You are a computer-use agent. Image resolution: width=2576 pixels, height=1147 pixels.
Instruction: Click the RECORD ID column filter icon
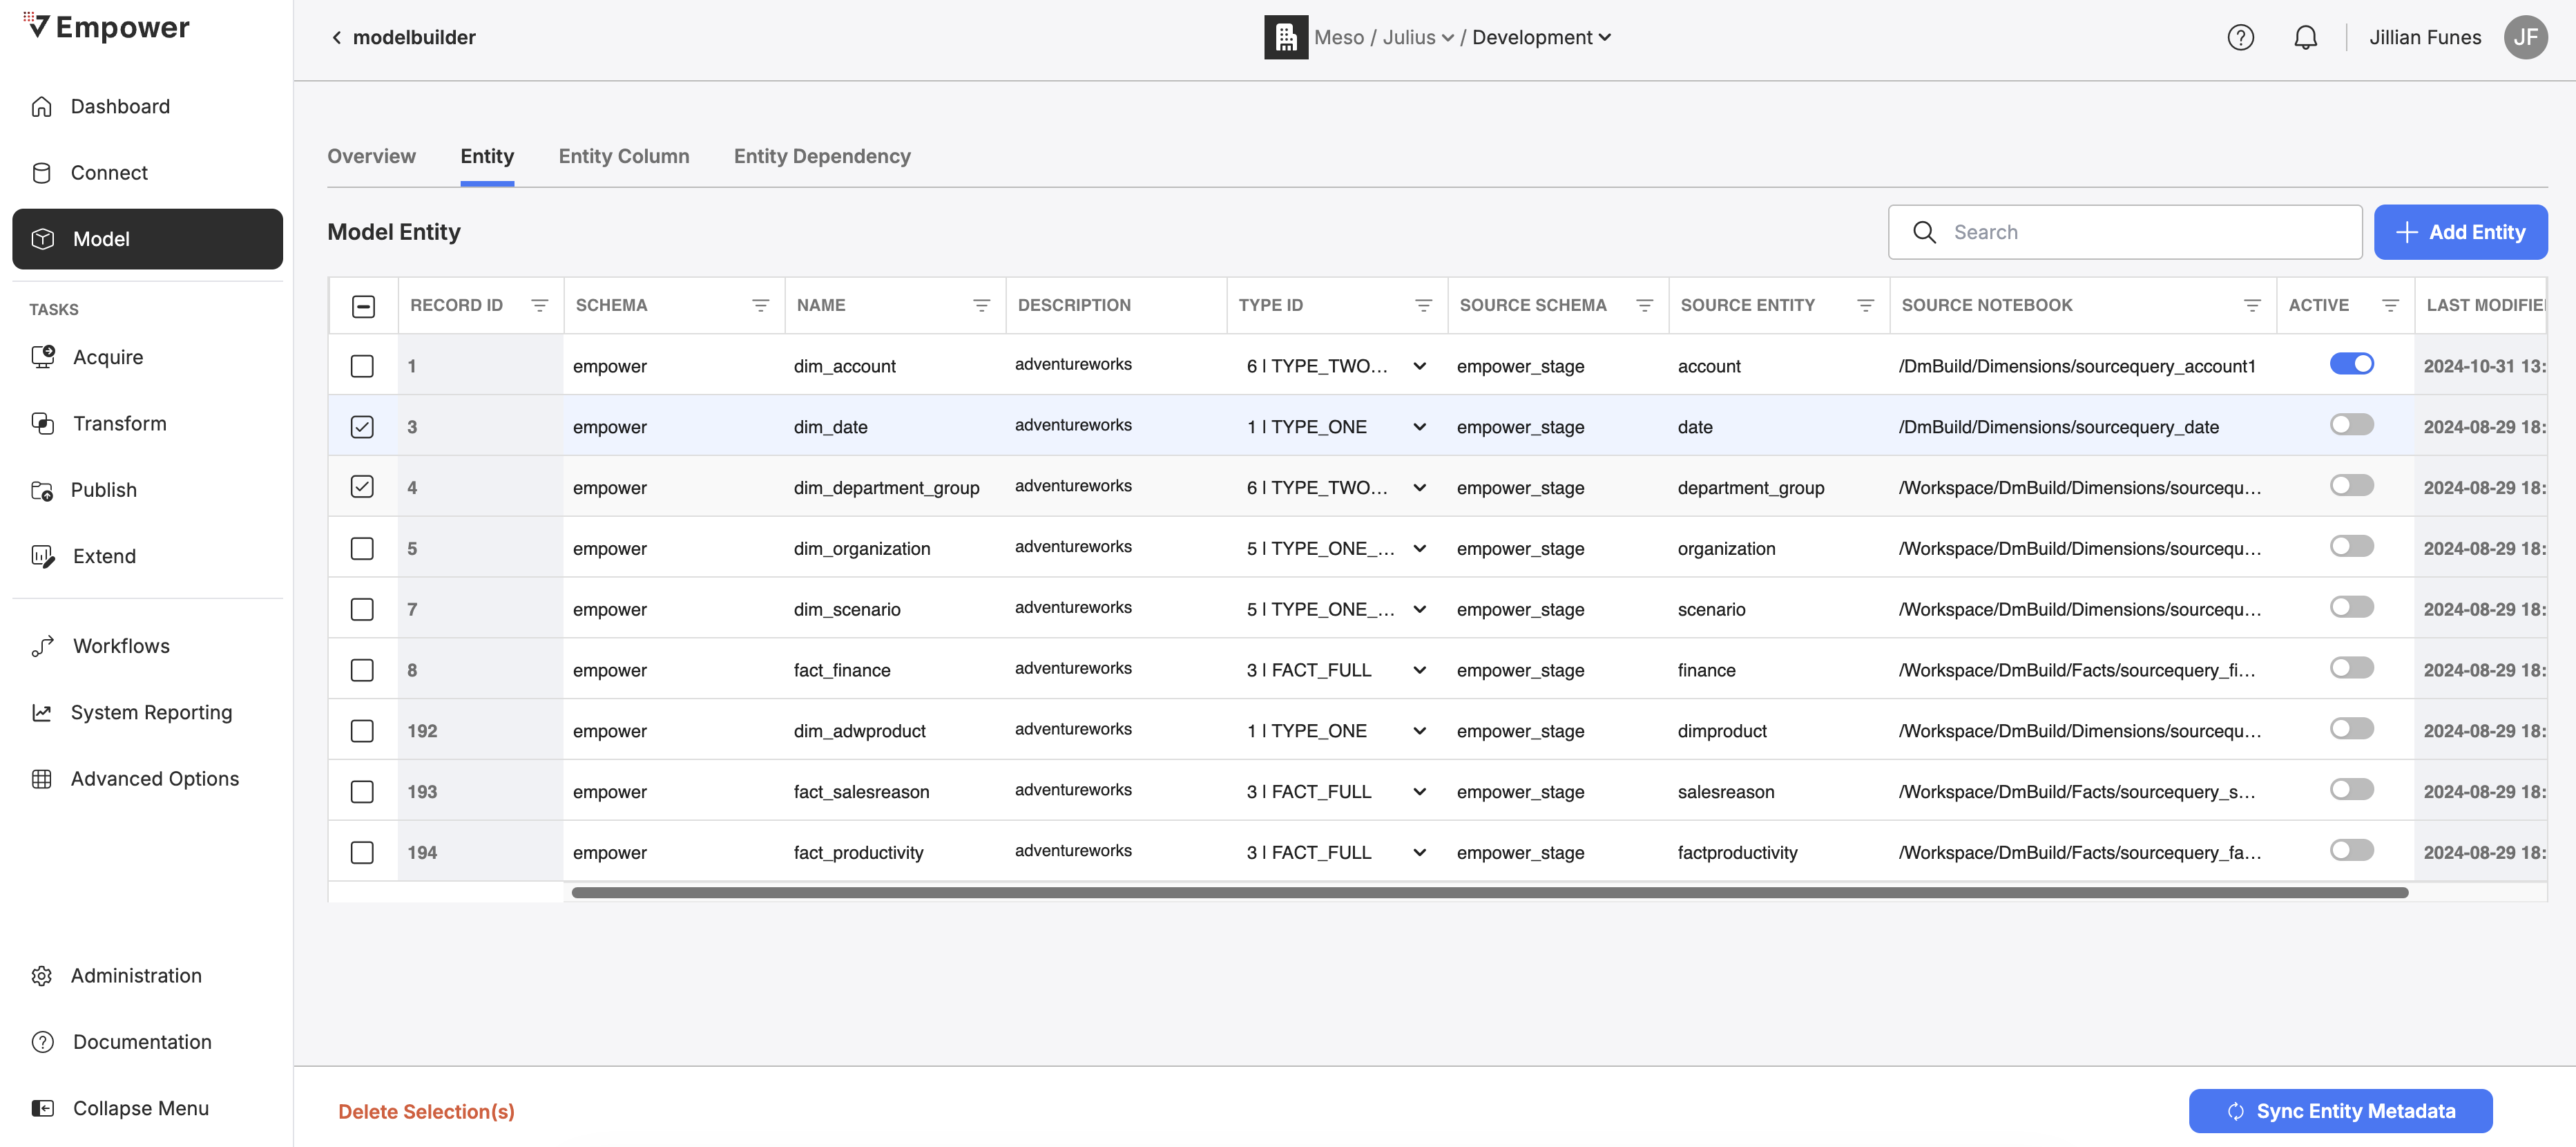click(x=539, y=305)
